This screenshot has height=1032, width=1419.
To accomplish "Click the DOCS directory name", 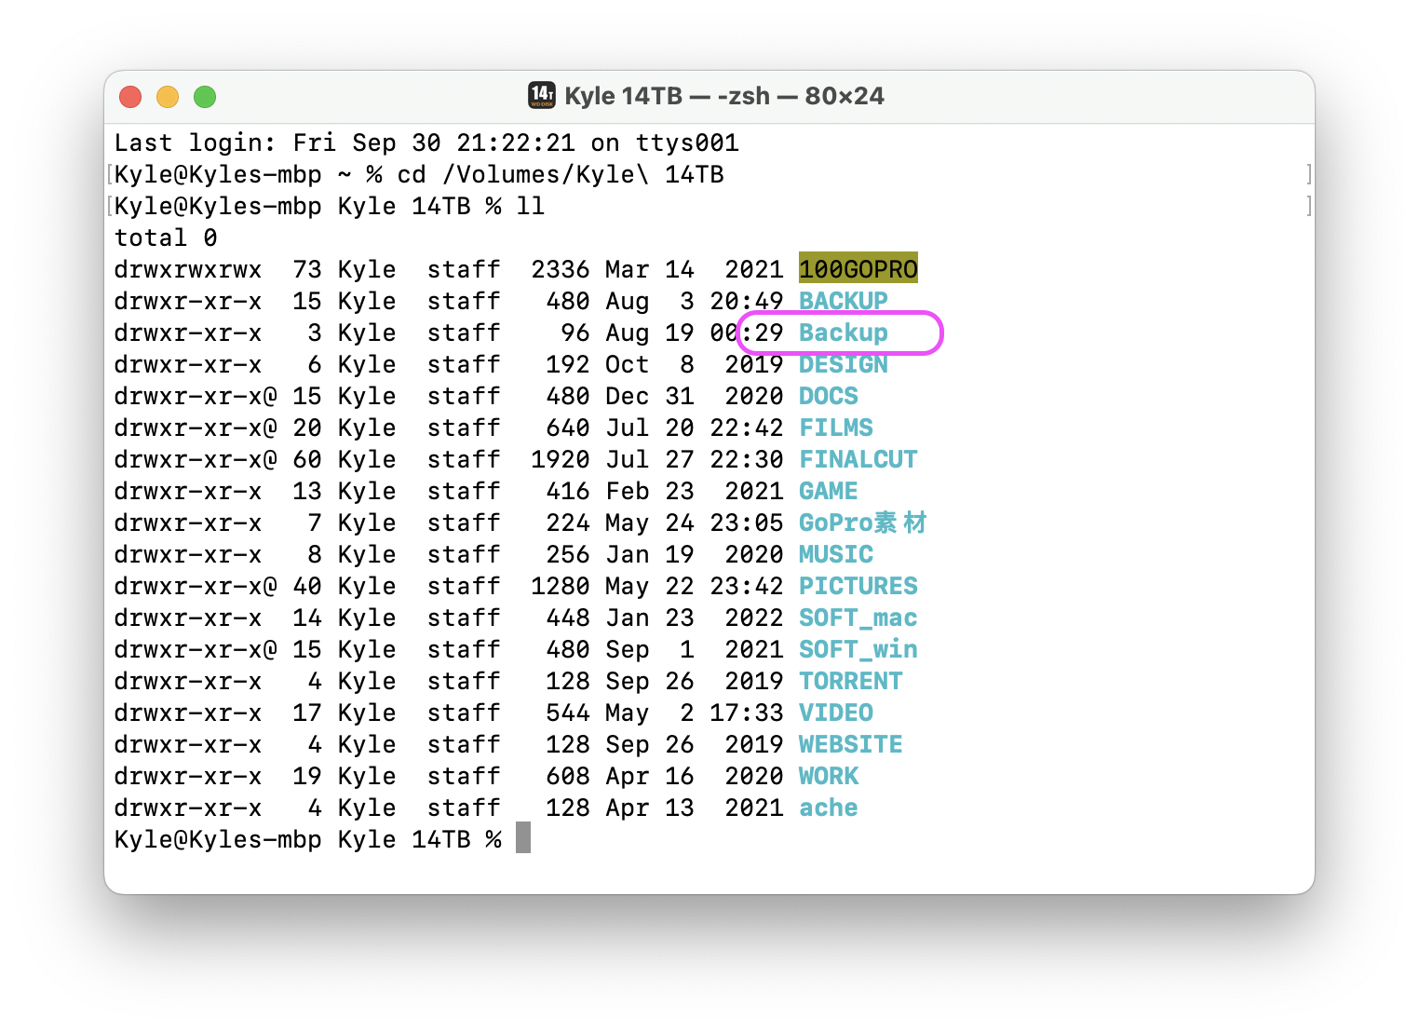I will click(829, 396).
